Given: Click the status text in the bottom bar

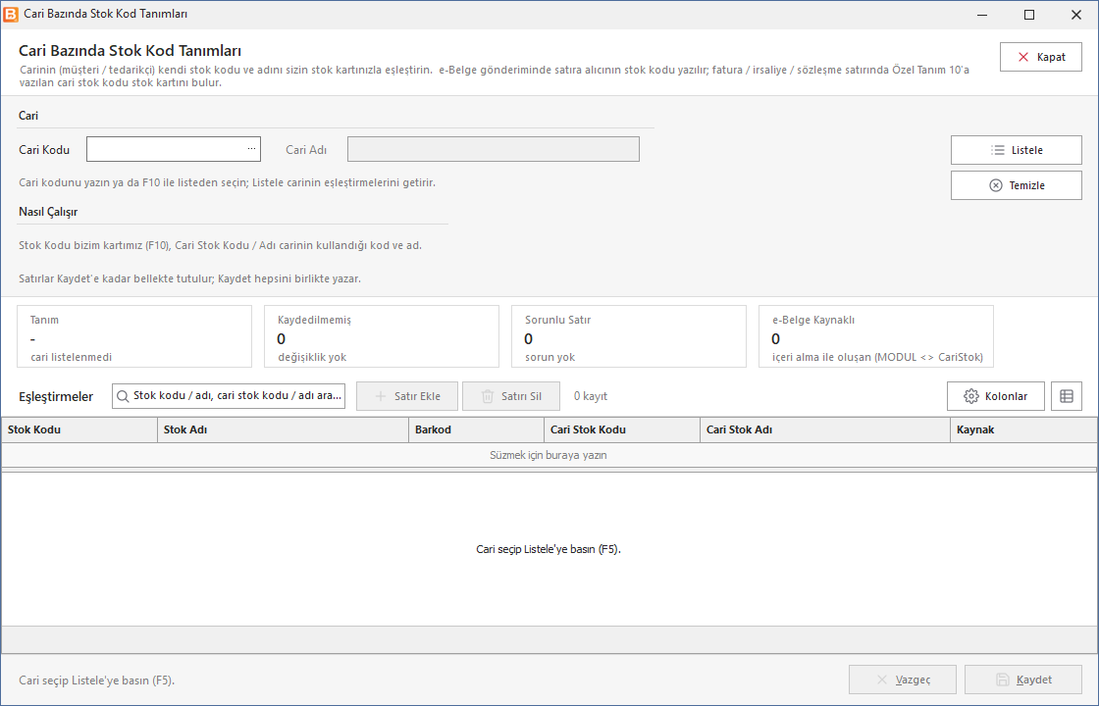Looking at the screenshot, I should tap(97, 681).
